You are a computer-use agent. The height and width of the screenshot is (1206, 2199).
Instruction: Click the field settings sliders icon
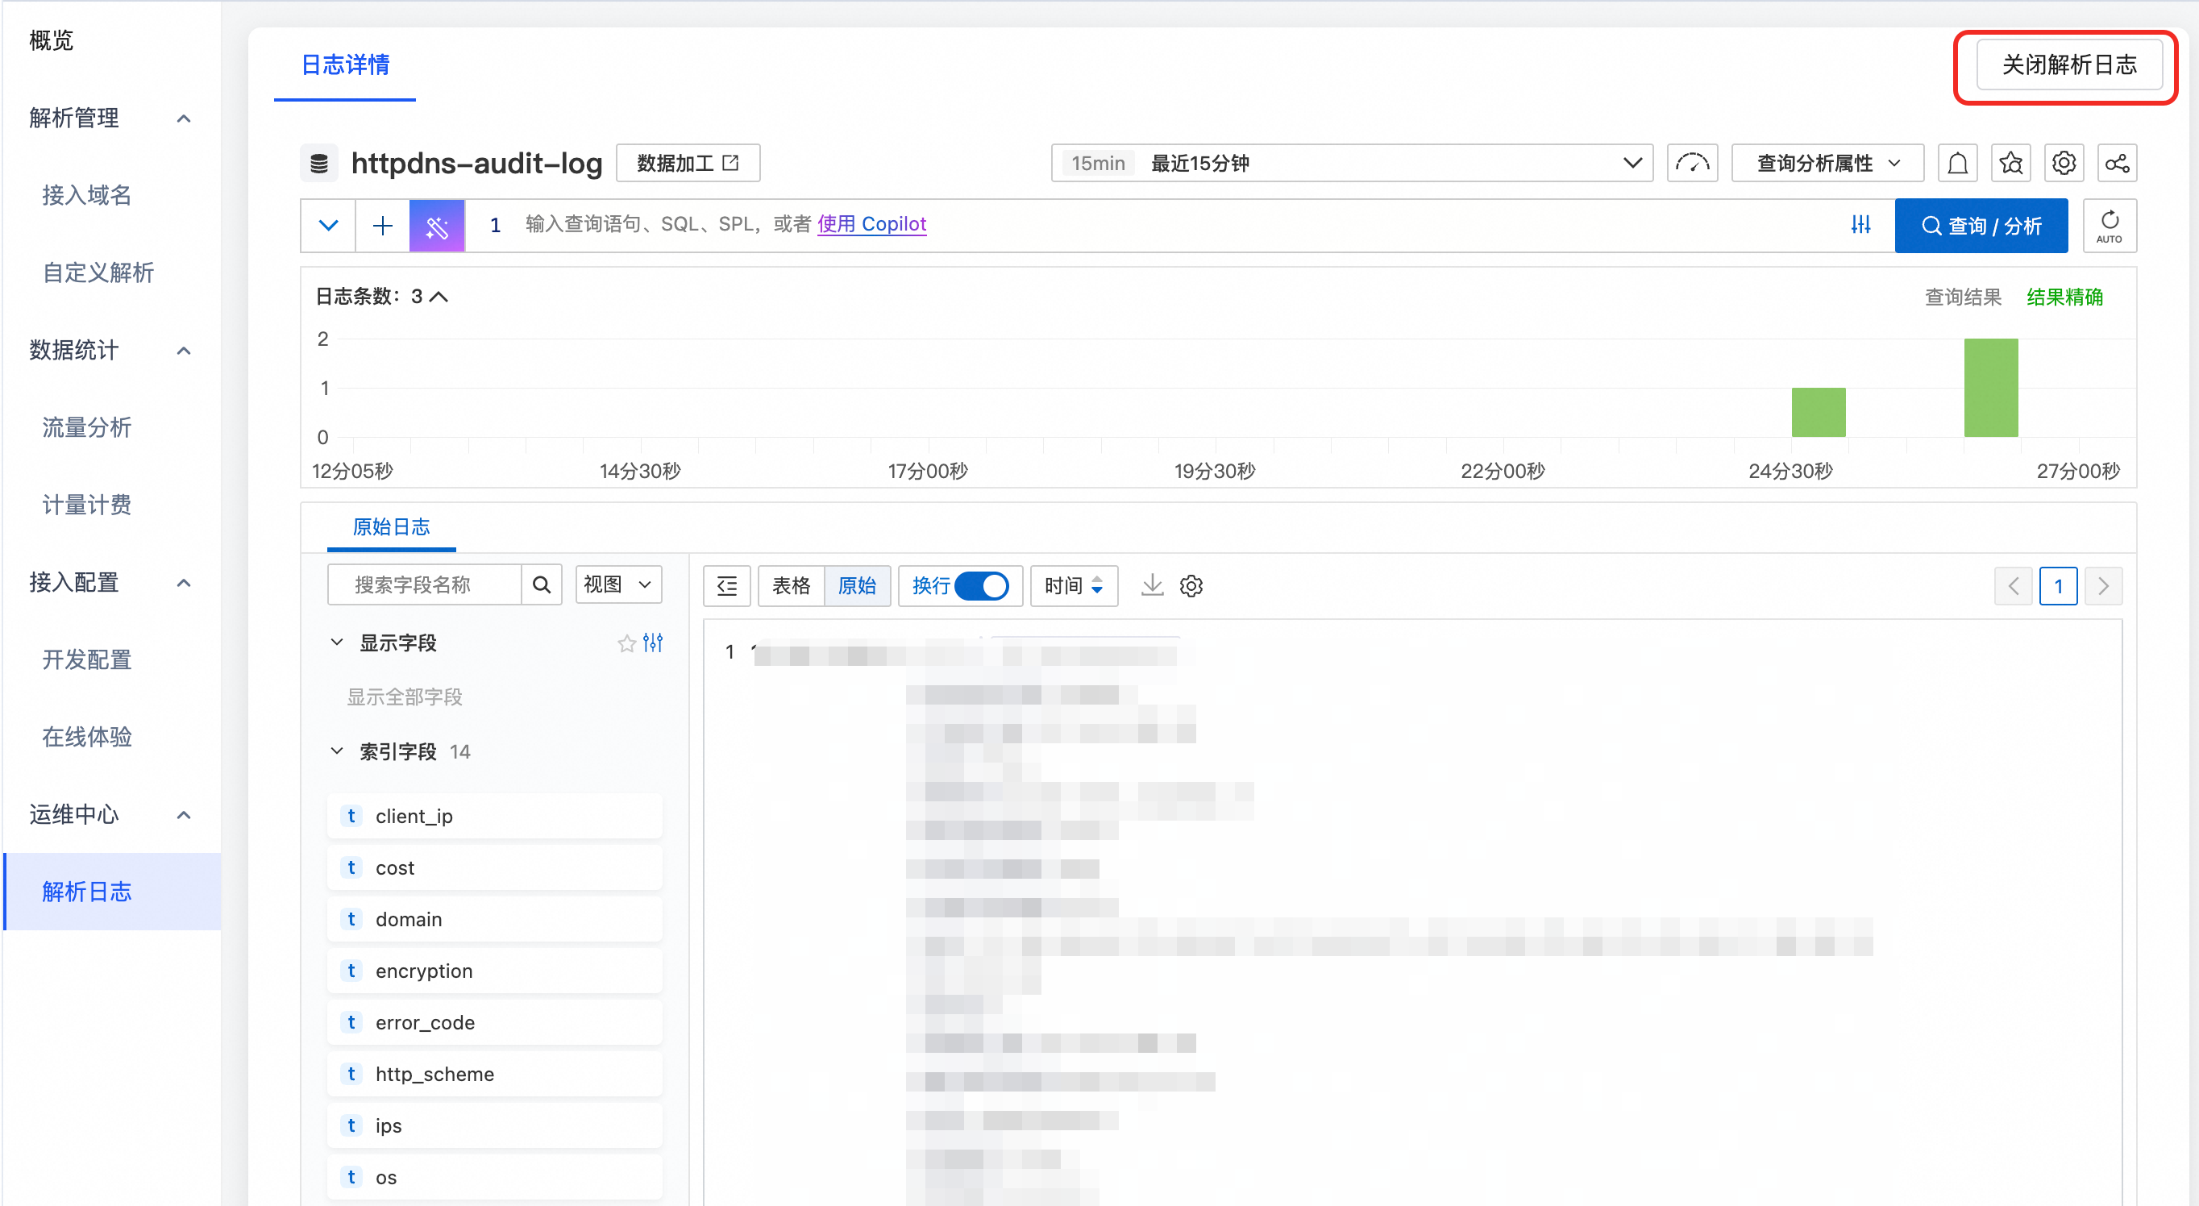pyautogui.click(x=653, y=643)
